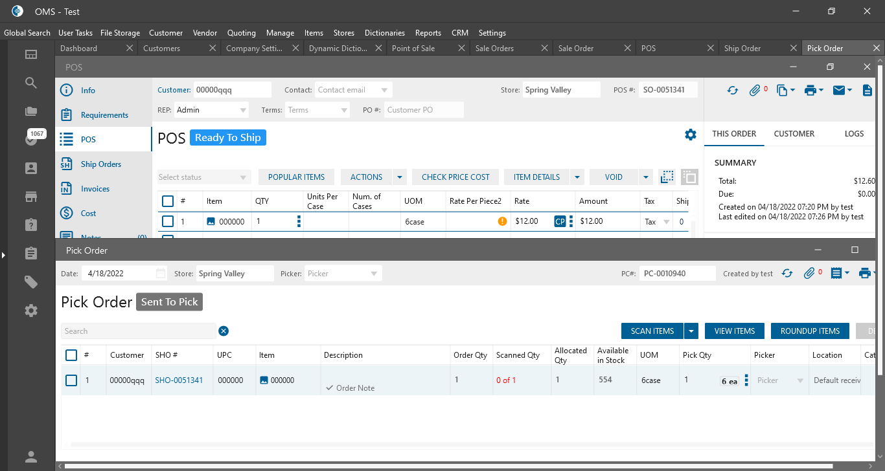This screenshot has width=885, height=471.
Task: Click the printer icon in the POS window
Action: click(810, 91)
